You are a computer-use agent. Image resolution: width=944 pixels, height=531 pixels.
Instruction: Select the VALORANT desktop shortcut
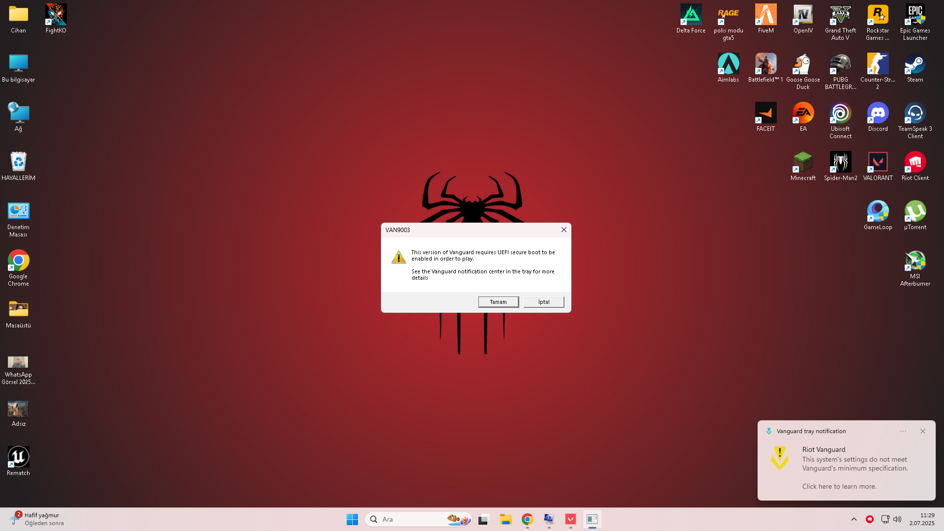pos(878,167)
